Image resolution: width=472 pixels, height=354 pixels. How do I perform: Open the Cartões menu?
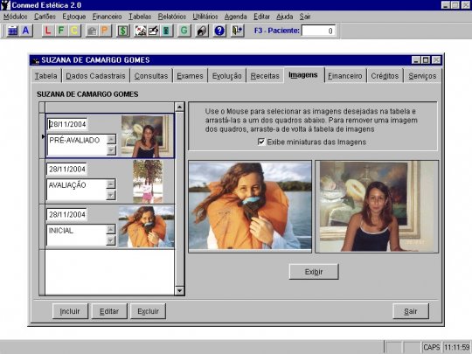click(45, 17)
